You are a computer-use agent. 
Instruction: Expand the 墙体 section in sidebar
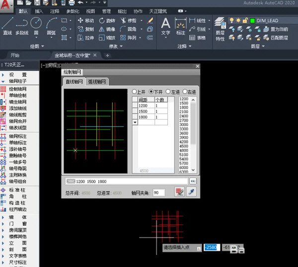point(18,217)
